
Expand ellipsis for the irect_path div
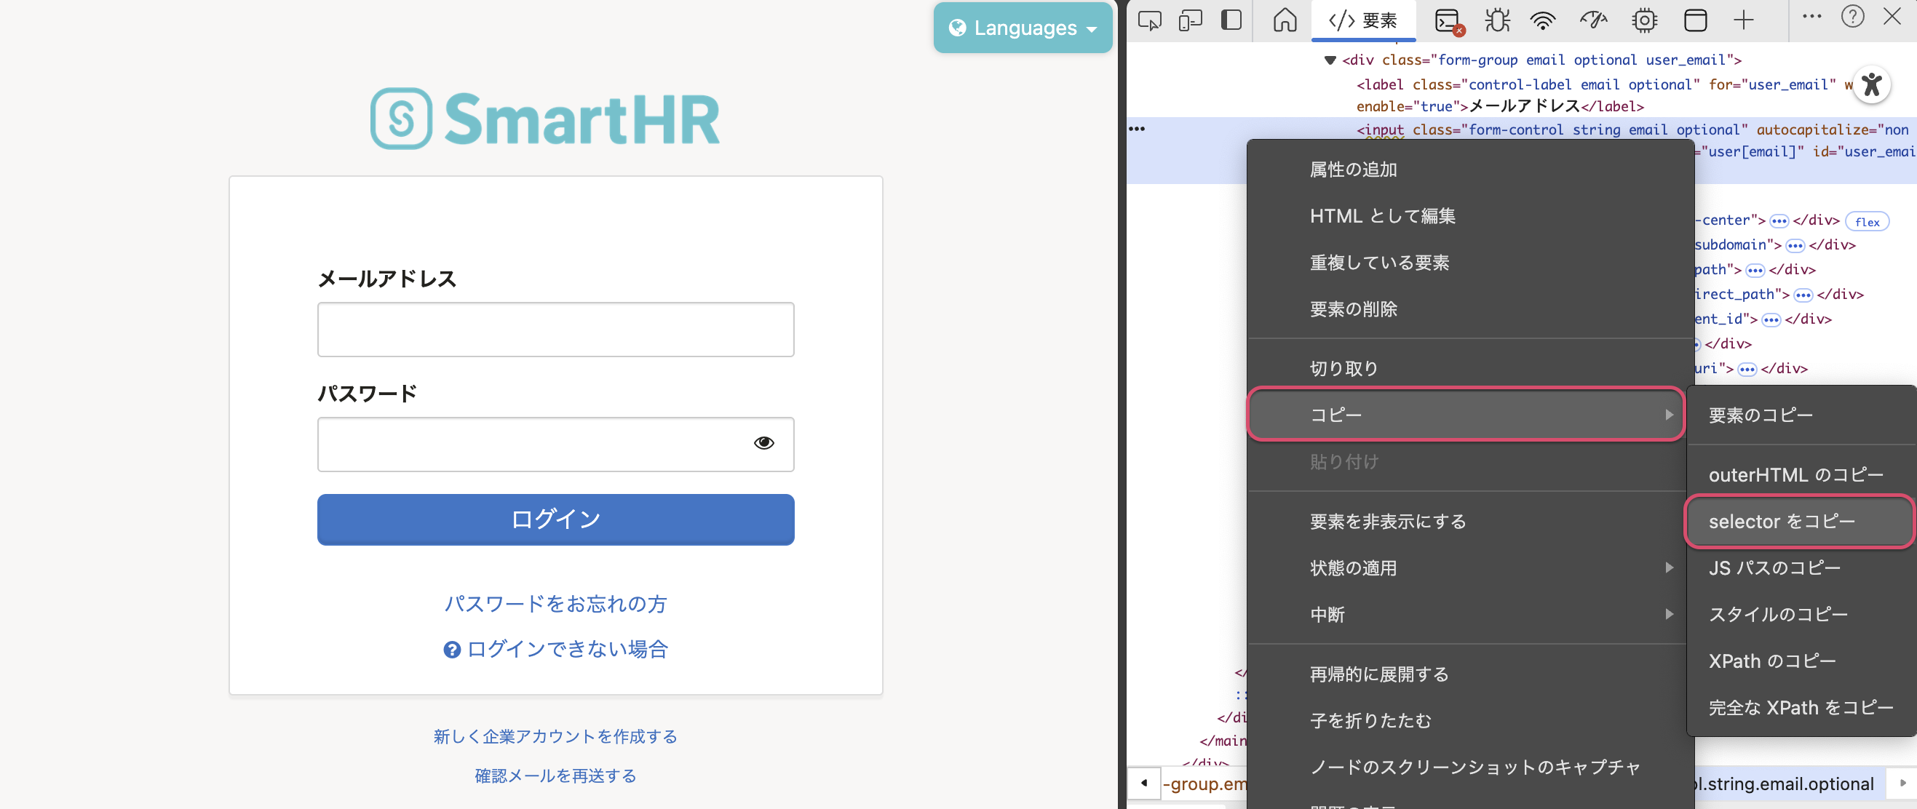pyautogui.click(x=1803, y=295)
